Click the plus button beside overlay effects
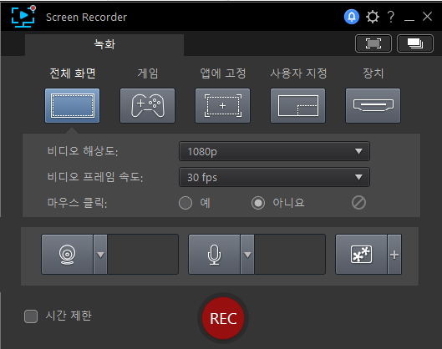This screenshot has height=349, width=442. coord(394,255)
